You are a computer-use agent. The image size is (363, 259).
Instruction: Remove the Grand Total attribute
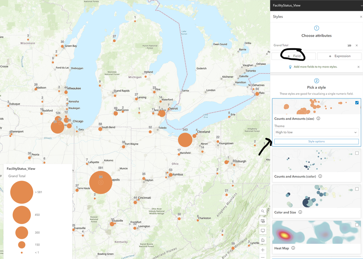click(357, 45)
